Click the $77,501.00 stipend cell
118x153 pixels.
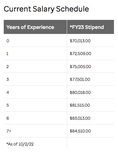(90, 79)
